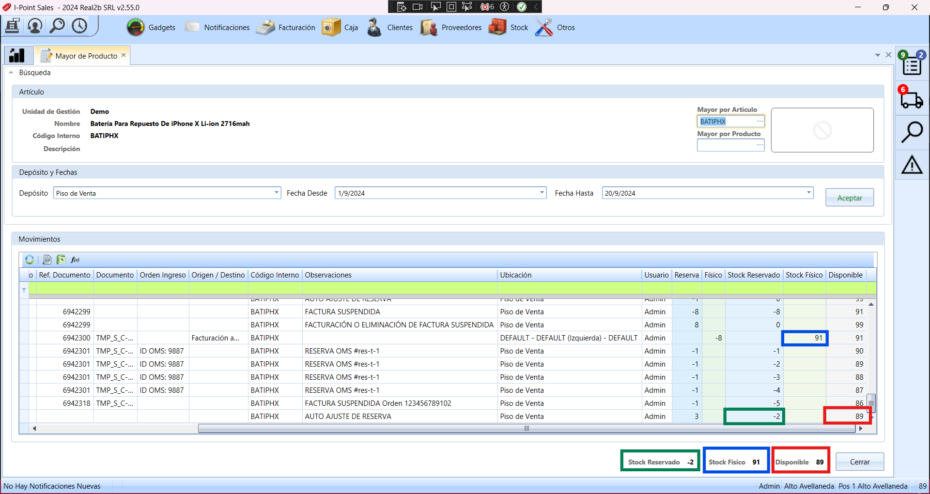Open the Mayor por Artículo lookup ellipsis
930x494 pixels.
click(x=760, y=122)
